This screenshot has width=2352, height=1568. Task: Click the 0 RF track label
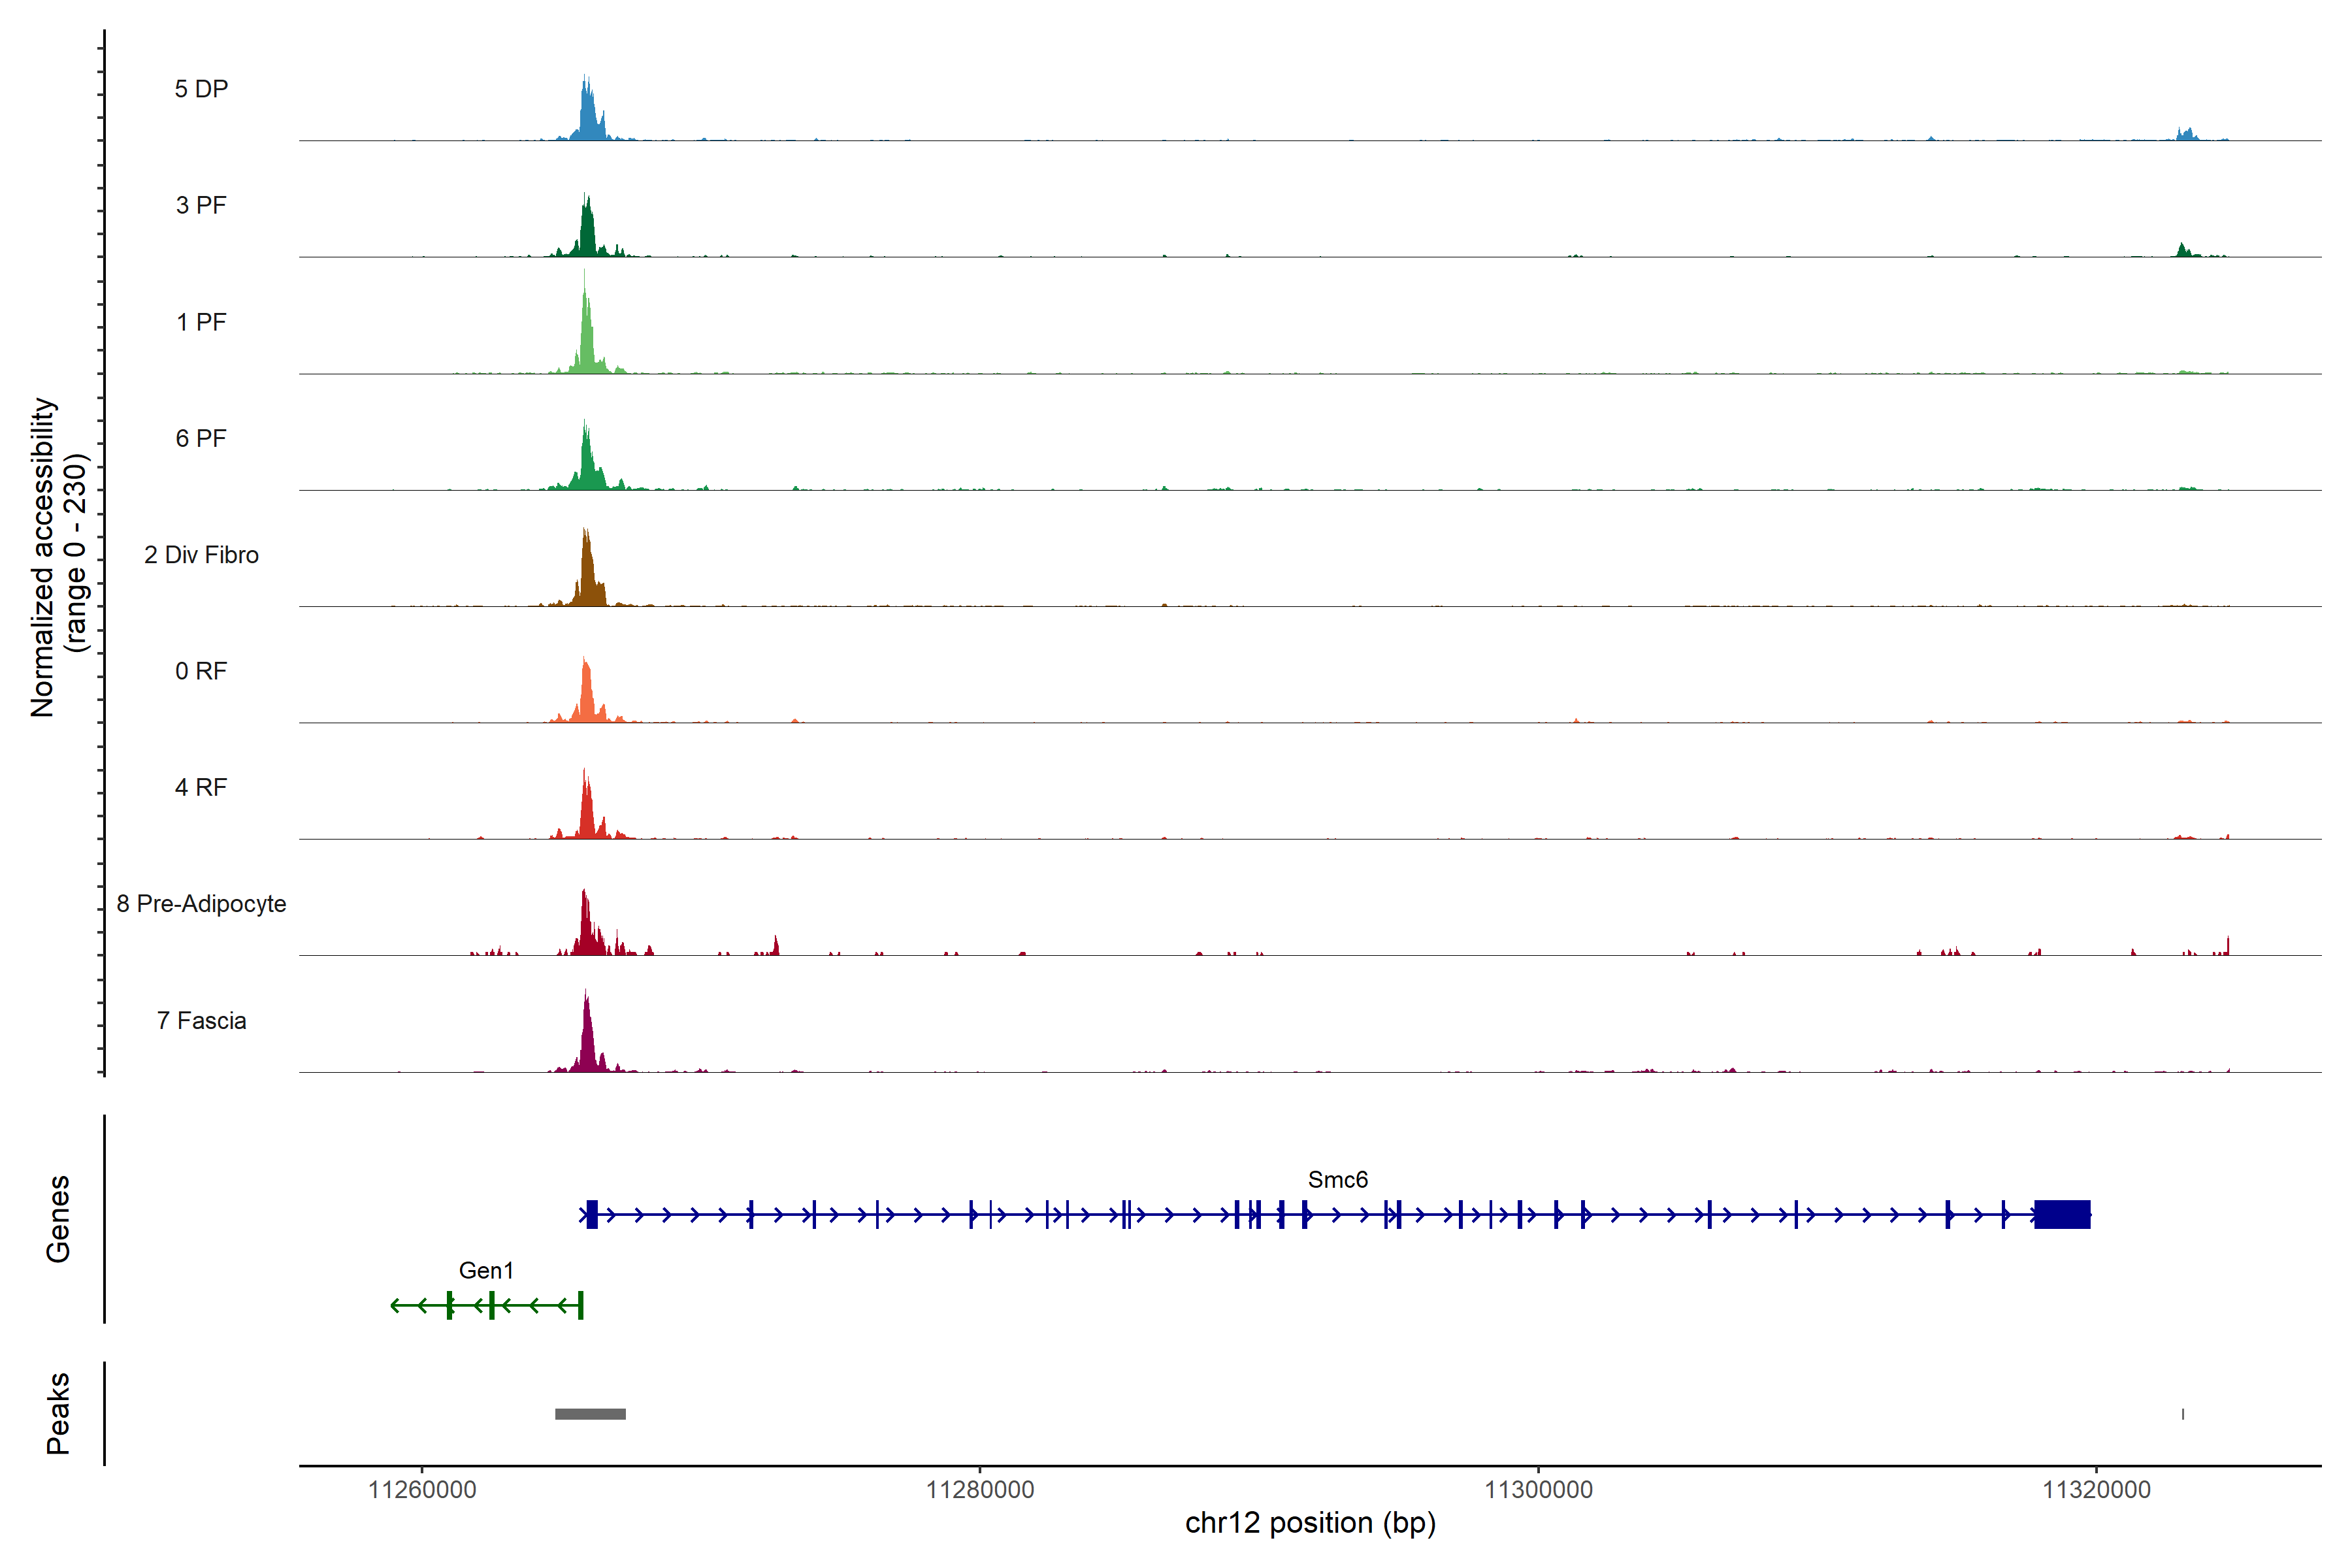click(x=201, y=671)
